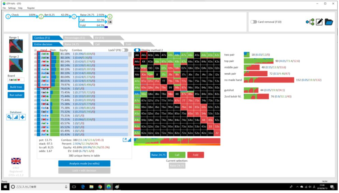
Task: Click the chart icon beside Combos stats
Action: click(129, 140)
